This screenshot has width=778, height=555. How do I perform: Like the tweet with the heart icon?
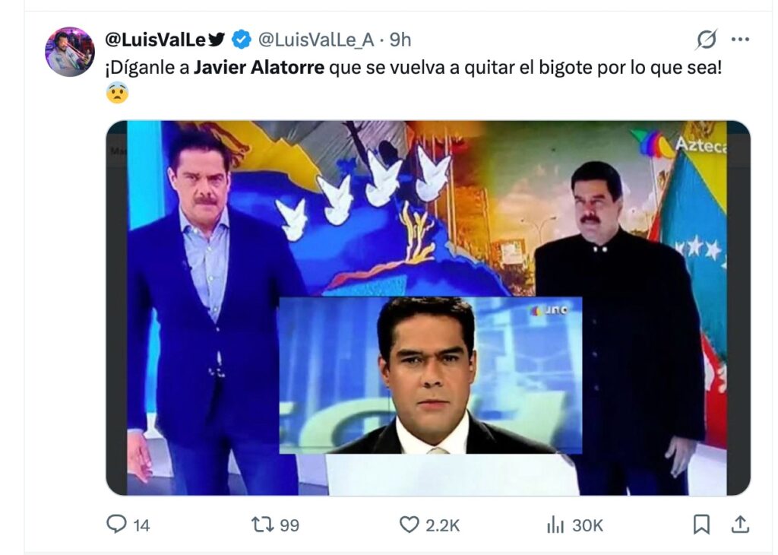[x=410, y=525]
